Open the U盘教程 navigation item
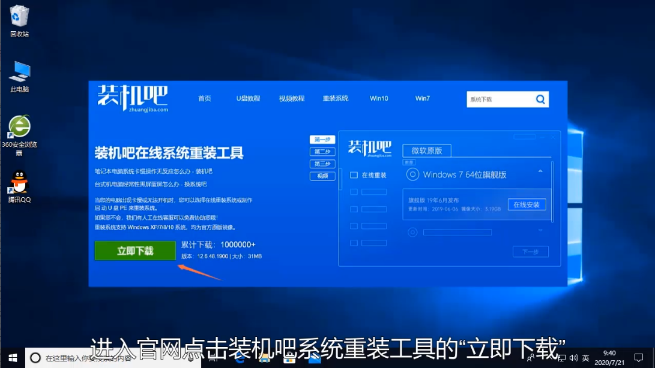Image resolution: width=655 pixels, height=368 pixels. coord(248,98)
